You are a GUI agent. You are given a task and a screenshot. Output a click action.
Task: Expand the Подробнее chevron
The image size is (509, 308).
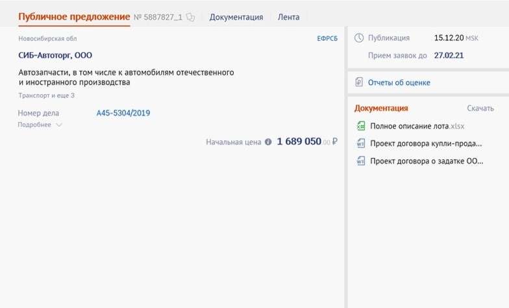pyautogui.click(x=58, y=125)
